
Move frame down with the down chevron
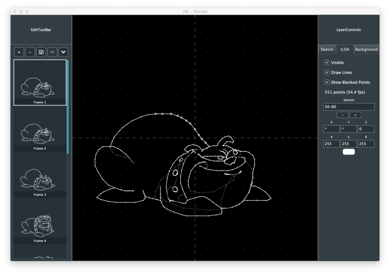point(63,52)
